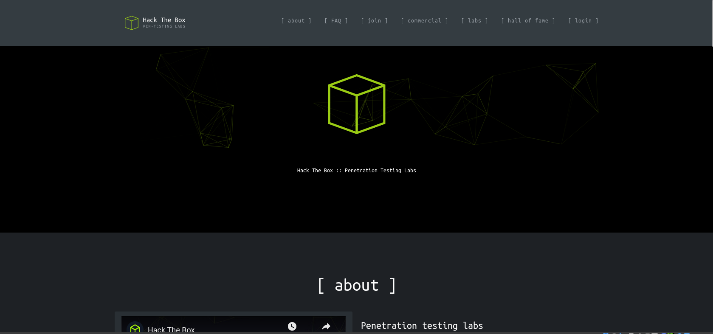Open the labs navigation link

click(474, 21)
